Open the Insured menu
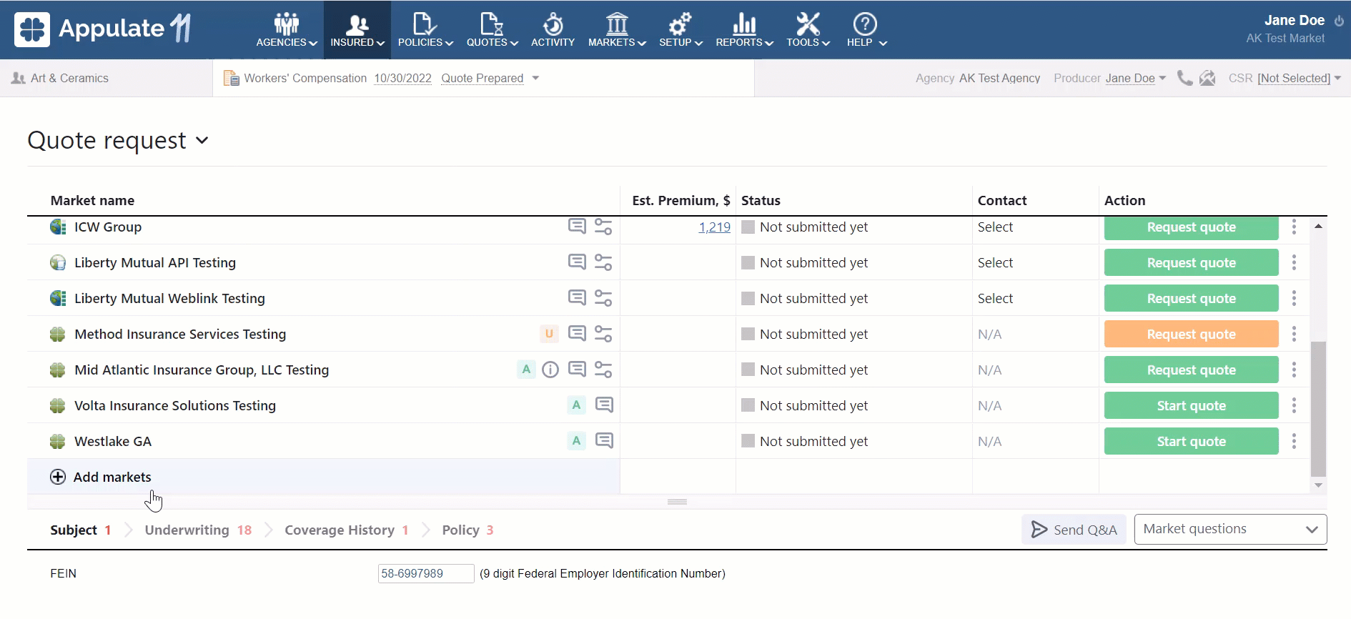Screen dimensions: 1351x619 click(357, 29)
